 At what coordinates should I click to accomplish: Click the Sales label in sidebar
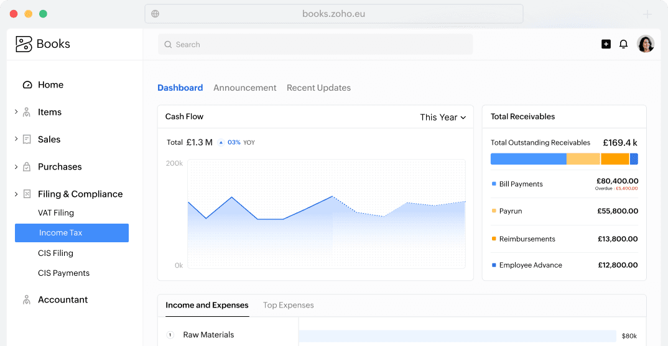[49, 139]
